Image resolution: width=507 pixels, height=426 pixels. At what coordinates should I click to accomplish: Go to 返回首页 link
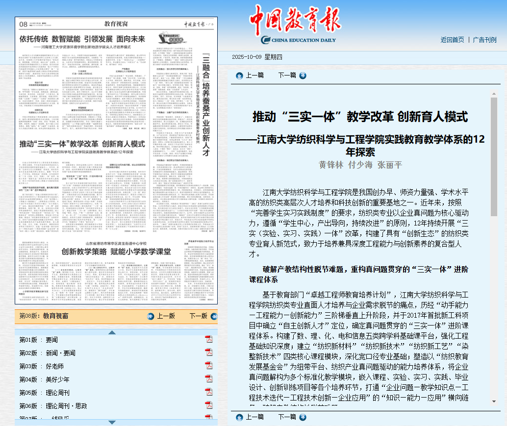[452, 40]
